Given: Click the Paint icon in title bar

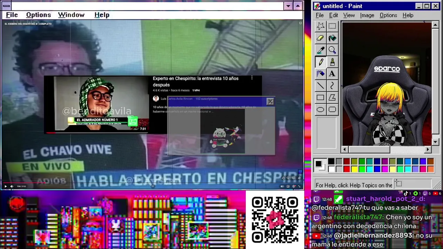Looking at the screenshot, I should tap(317, 6).
